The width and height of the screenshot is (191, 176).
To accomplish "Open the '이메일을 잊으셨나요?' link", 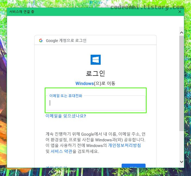I will click(x=66, y=116).
